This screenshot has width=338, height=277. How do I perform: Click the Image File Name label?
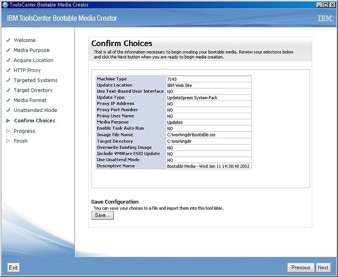pos(115,135)
